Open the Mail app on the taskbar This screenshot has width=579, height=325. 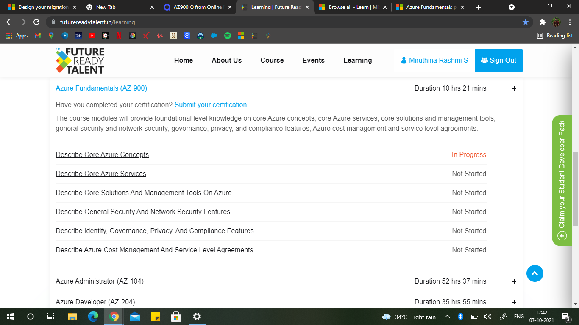click(135, 317)
